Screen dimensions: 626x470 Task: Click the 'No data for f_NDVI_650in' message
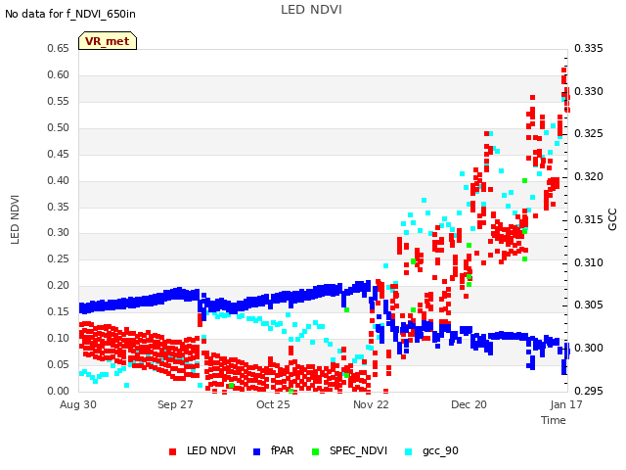click(70, 14)
